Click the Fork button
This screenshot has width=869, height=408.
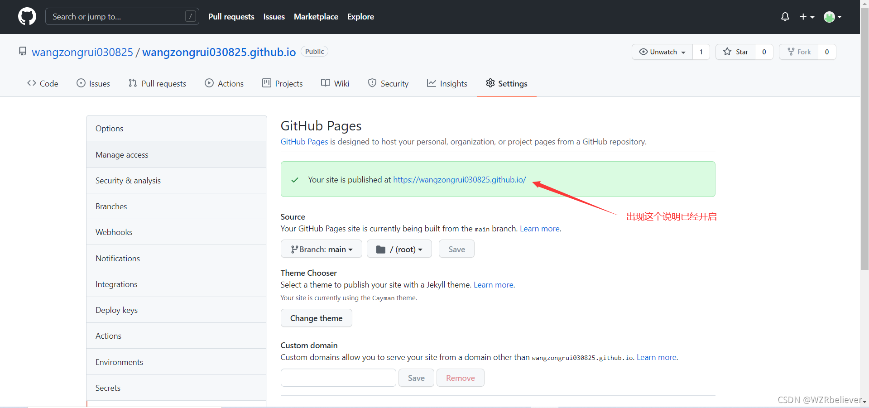[799, 52]
